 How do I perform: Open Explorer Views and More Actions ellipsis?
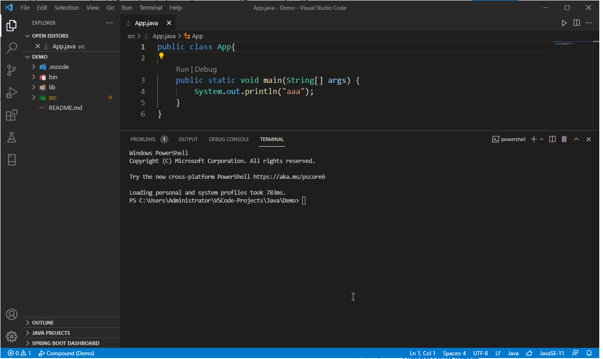coord(109,23)
